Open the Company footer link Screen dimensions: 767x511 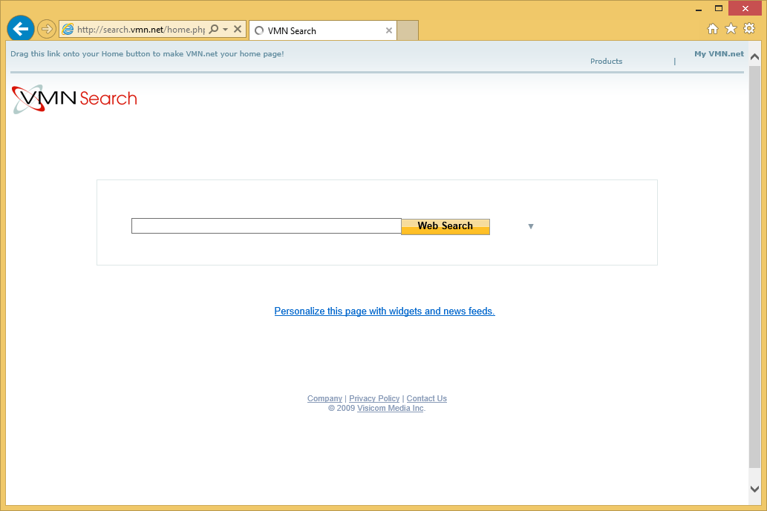tap(324, 398)
